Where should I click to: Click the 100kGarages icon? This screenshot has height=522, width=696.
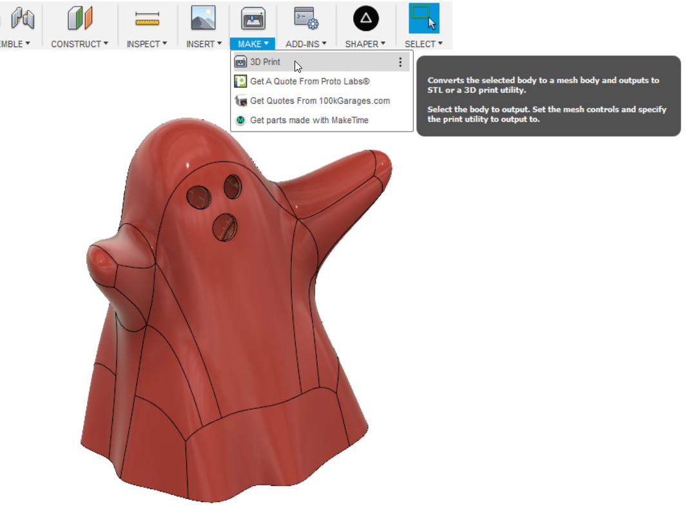[x=240, y=101]
